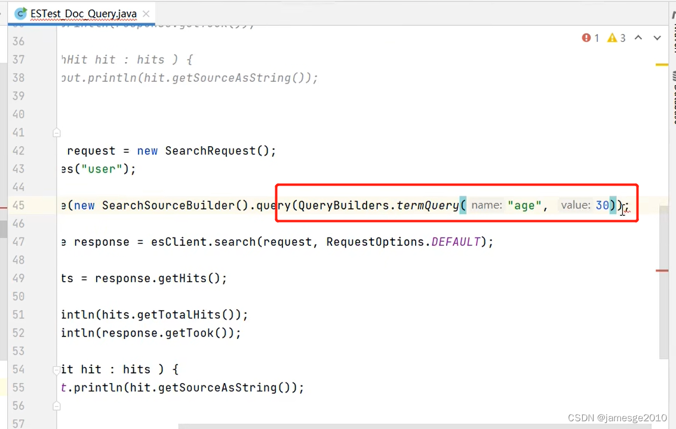Click response.getHits() on line 49

click(x=158, y=278)
